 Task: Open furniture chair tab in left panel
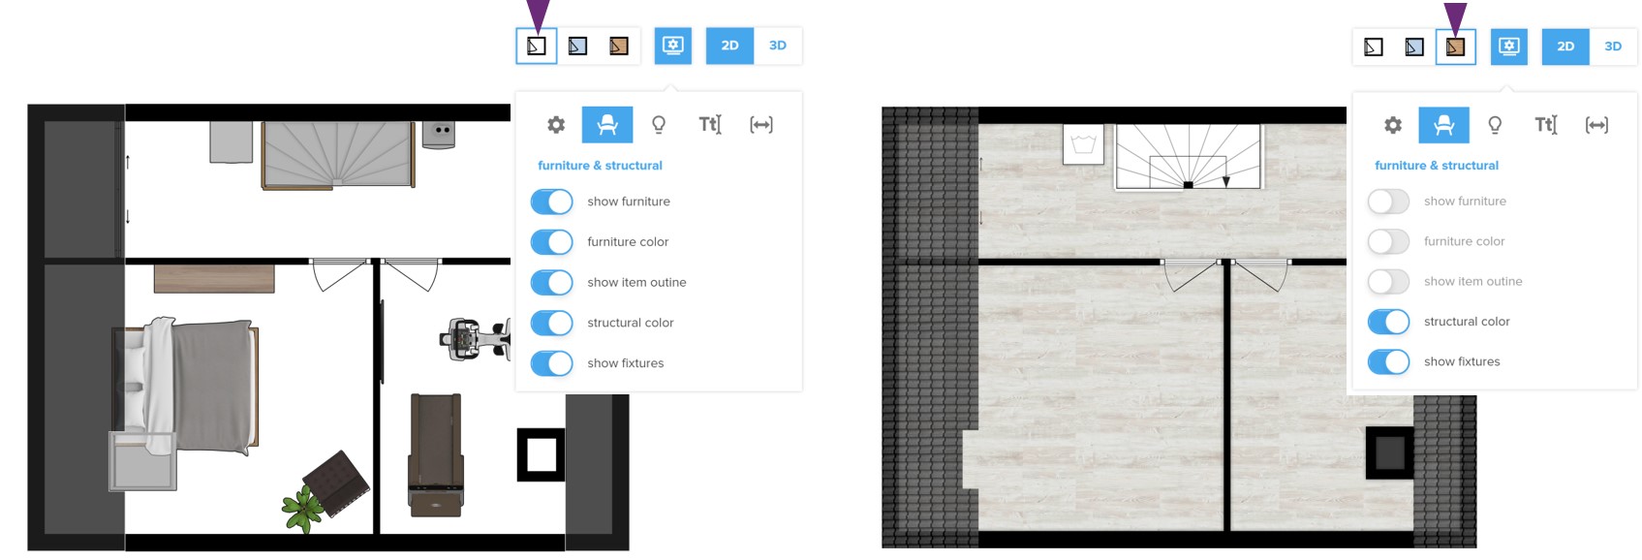[x=607, y=125]
